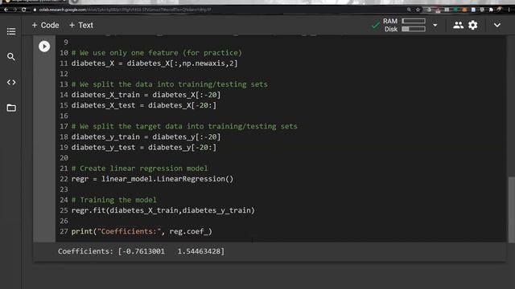This screenshot has width=515, height=289.
Task: Add a new text cell with + Text
Action: click(x=81, y=25)
